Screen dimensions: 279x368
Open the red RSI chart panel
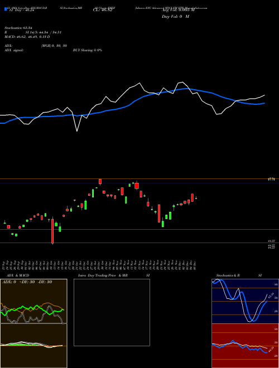tap(245, 346)
